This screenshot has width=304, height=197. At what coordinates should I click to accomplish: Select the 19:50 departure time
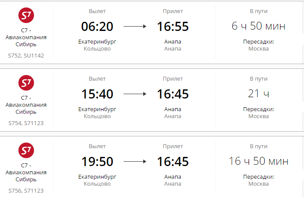97,162
